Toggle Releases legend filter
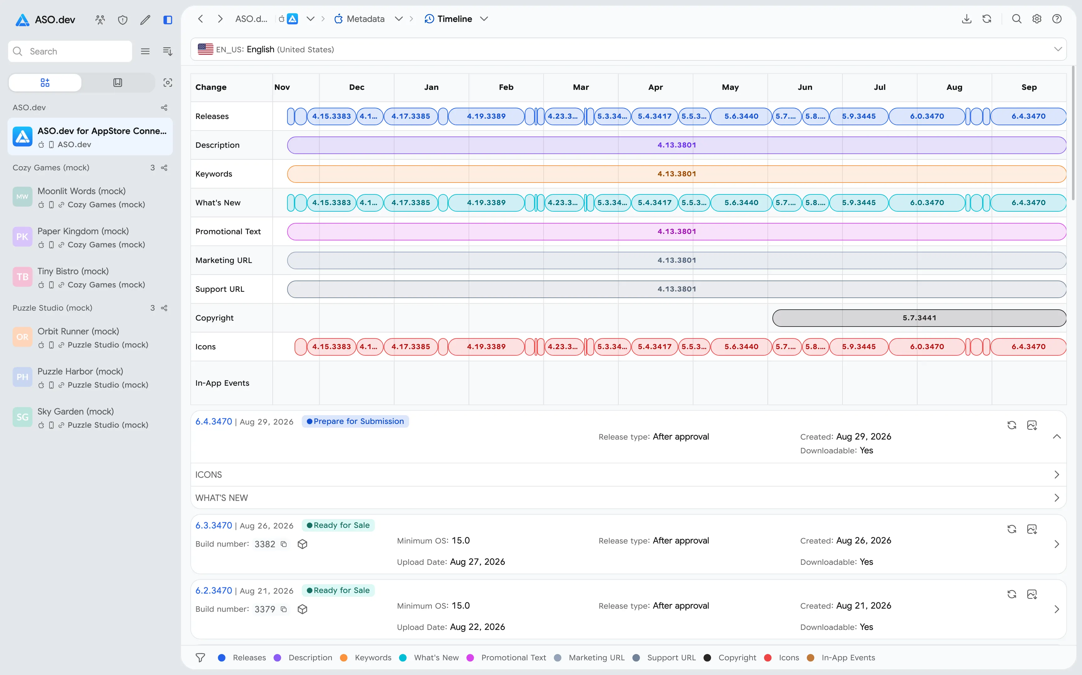 click(242, 657)
